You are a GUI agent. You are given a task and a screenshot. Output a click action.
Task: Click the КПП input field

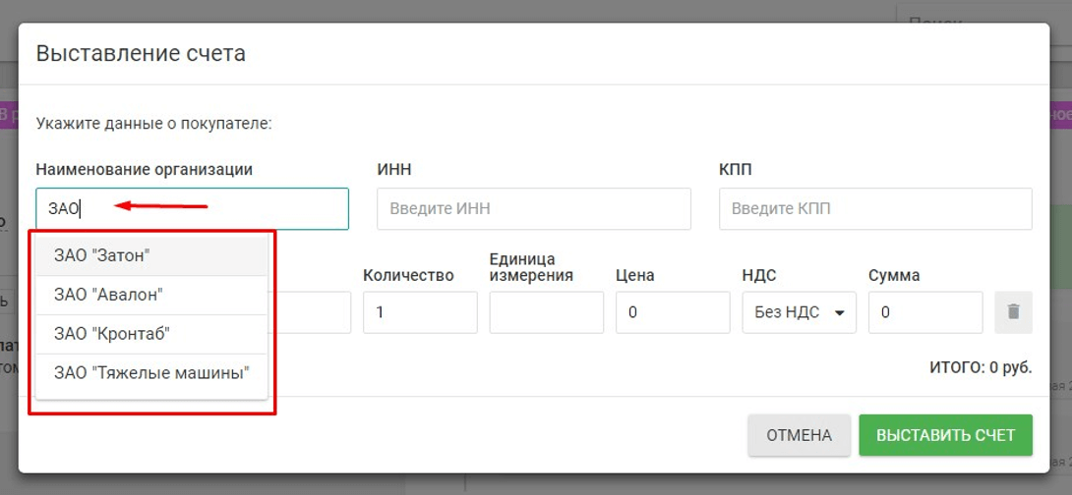874,208
